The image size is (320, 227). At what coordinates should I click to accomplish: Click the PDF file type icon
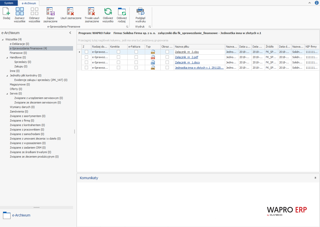pyautogui.click(x=153, y=57)
